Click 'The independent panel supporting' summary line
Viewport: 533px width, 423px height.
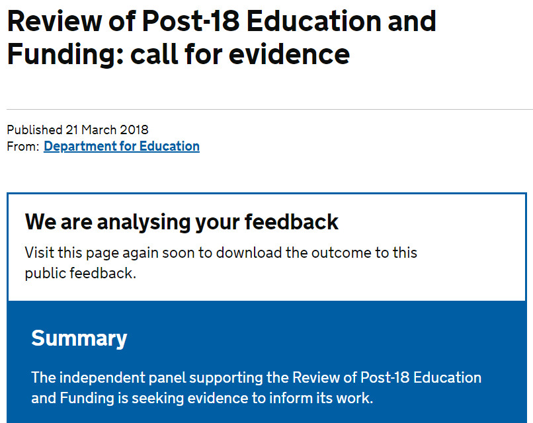coord(257,377)
